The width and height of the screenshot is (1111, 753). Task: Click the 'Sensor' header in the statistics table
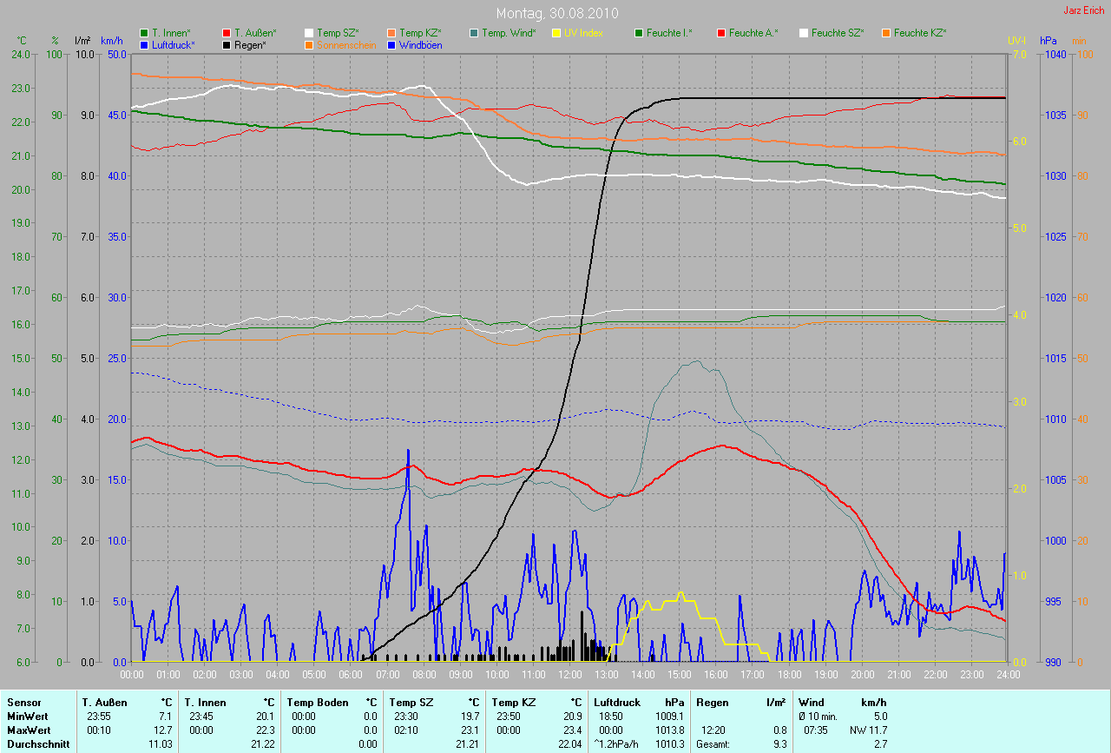tap(23, 702)
